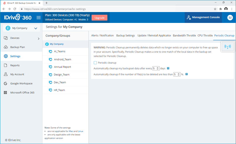Open Backup Plan section
Viewport: 236px width, 144px height.
pos(17,47)
